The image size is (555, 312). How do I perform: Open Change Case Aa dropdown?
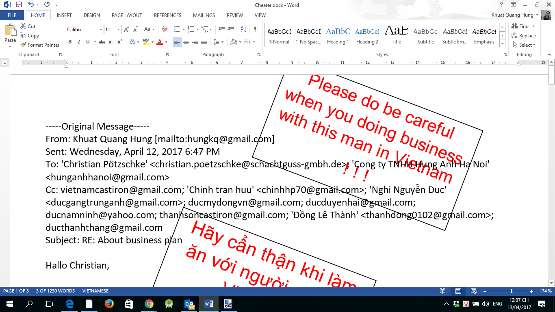click(x=149, y=30)
